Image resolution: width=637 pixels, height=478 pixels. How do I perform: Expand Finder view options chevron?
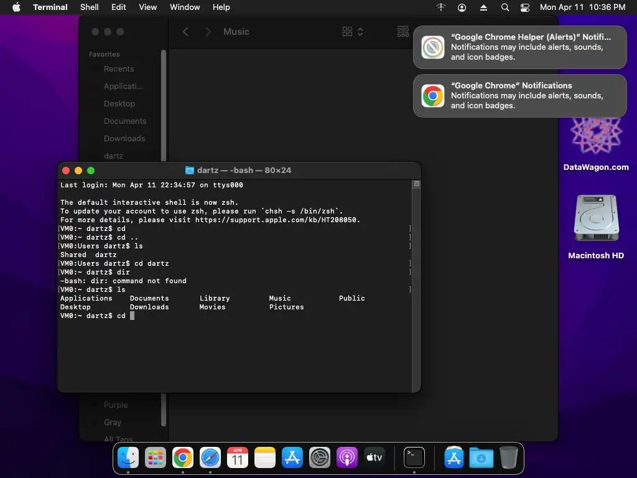click(360, 32)
